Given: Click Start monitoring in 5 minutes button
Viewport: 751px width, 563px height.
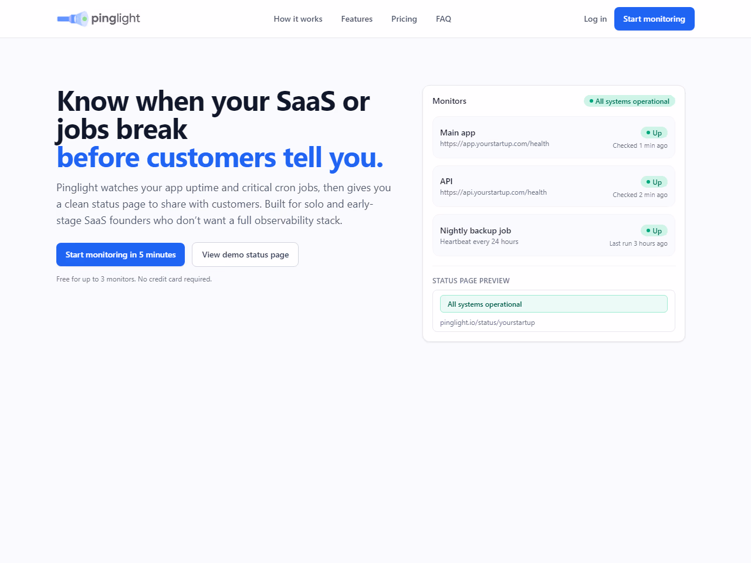Looking at the screenshot, I should tap(120, 255).
